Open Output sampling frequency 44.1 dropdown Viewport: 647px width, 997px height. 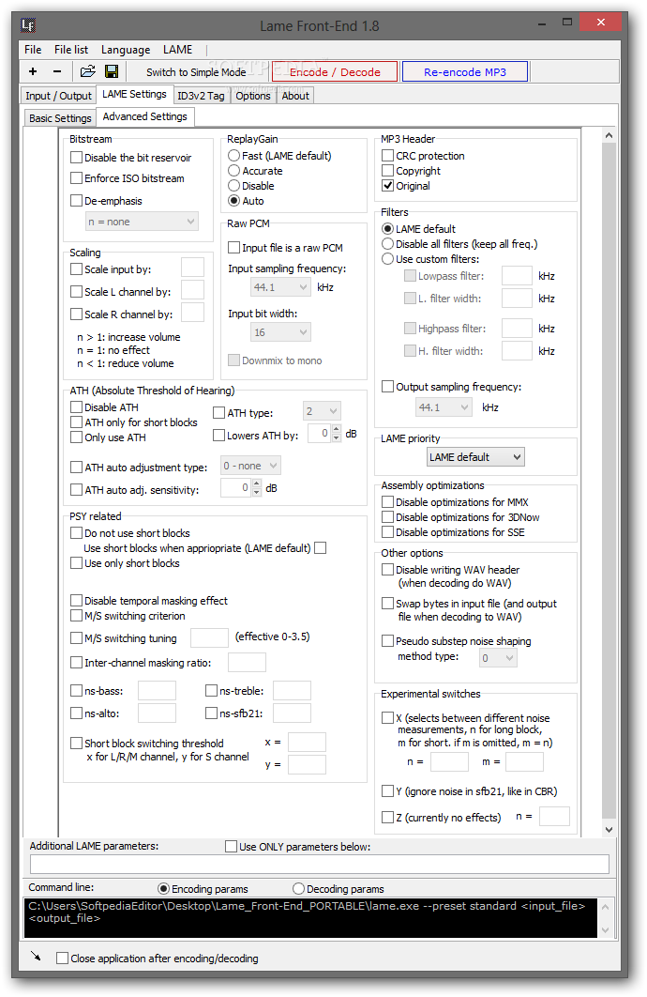point(444,407)
